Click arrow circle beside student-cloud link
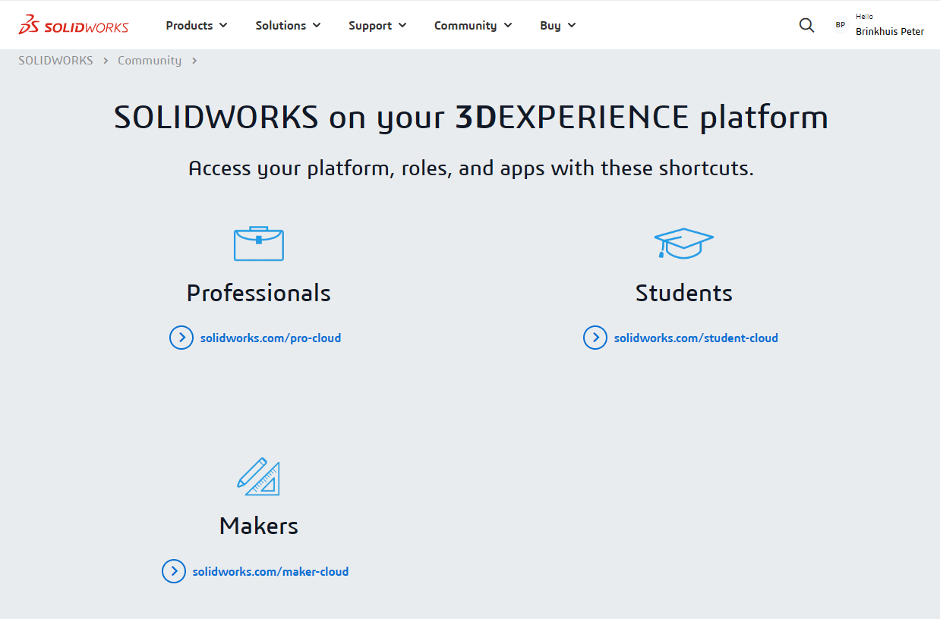 click(595, 338)
